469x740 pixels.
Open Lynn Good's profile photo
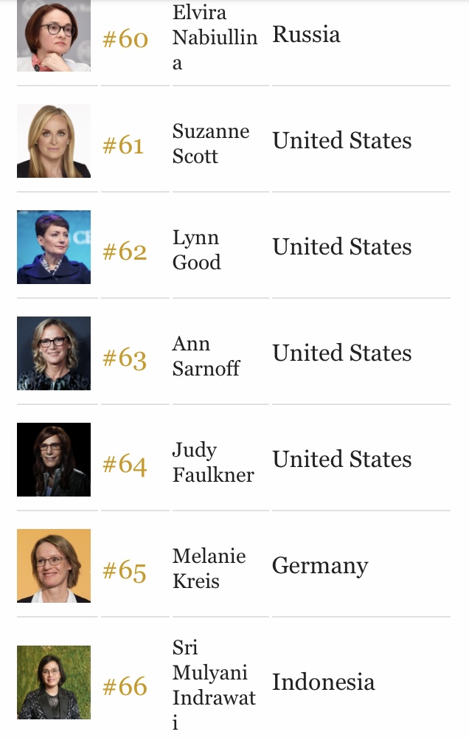click(54, 247)
